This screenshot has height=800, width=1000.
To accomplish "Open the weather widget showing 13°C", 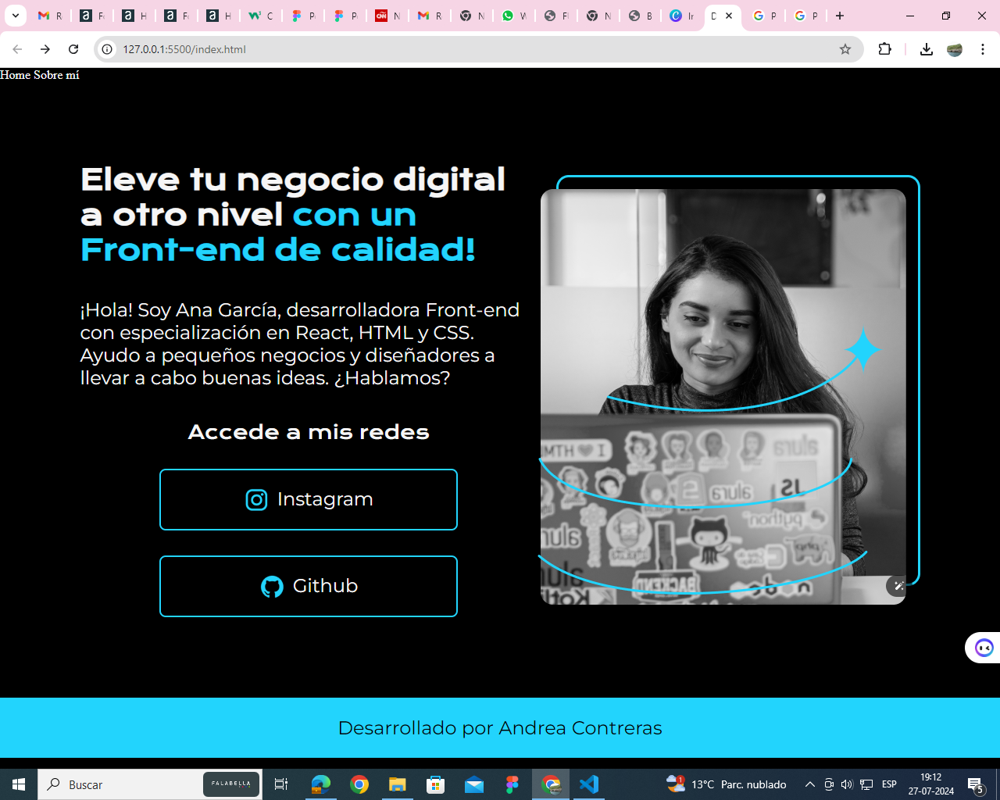I will tap(727, 784).
